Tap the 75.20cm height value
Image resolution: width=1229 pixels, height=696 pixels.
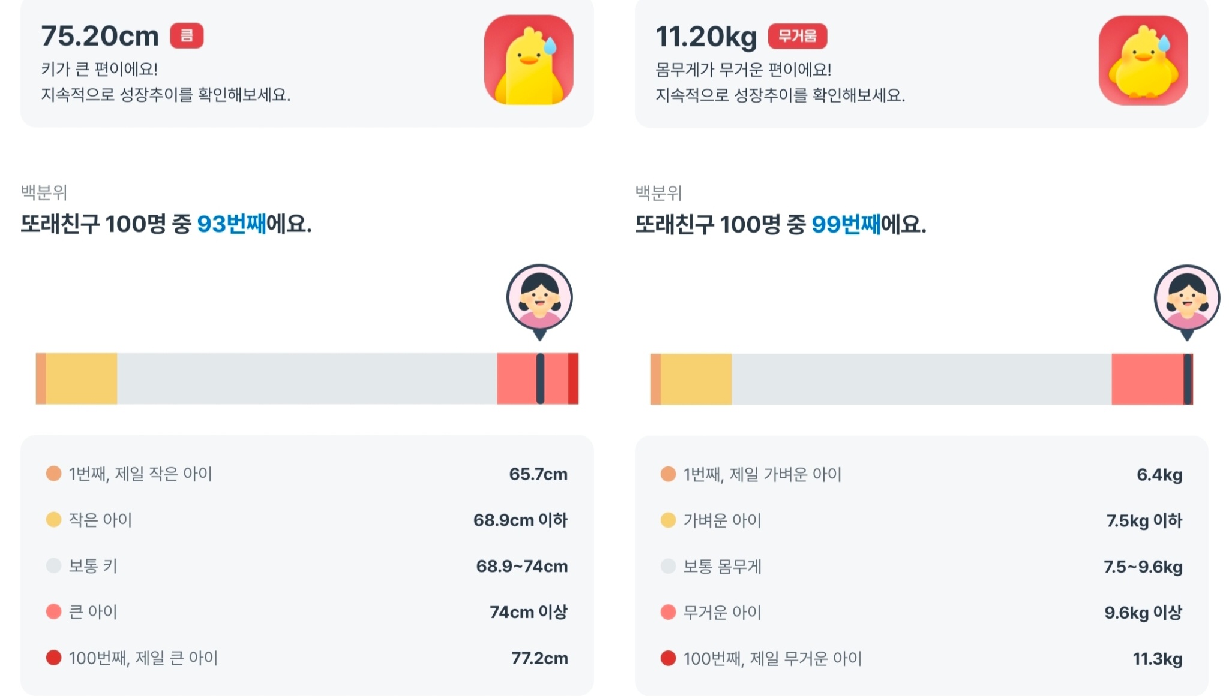pyautogui.click(x=100, y=36)
